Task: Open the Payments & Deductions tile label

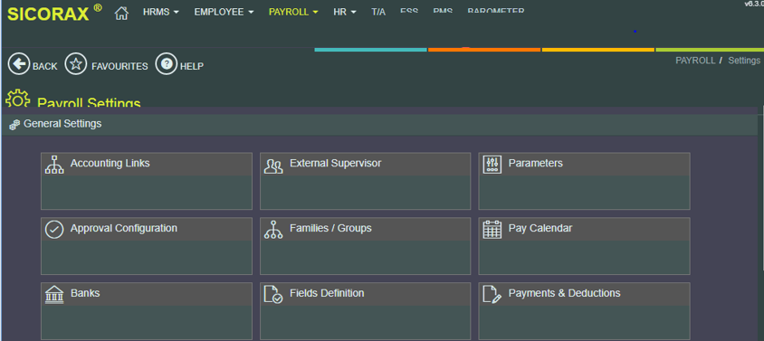Action: pyautogui.click(x=564, y=293)
